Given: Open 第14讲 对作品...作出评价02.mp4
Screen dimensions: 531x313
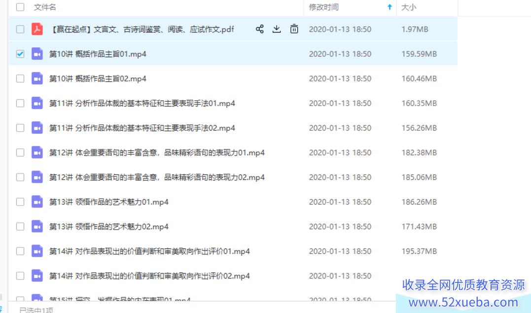Looking at the screenshot, I should (x=149, y=277).
